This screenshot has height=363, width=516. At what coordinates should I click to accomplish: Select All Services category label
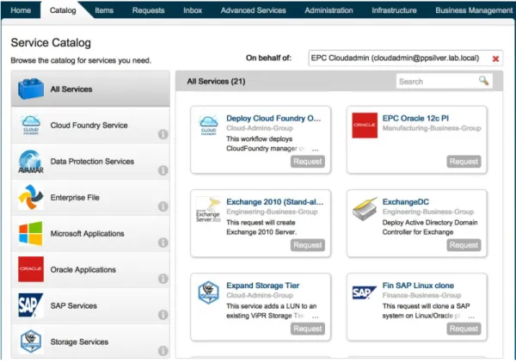click(71, 89)
